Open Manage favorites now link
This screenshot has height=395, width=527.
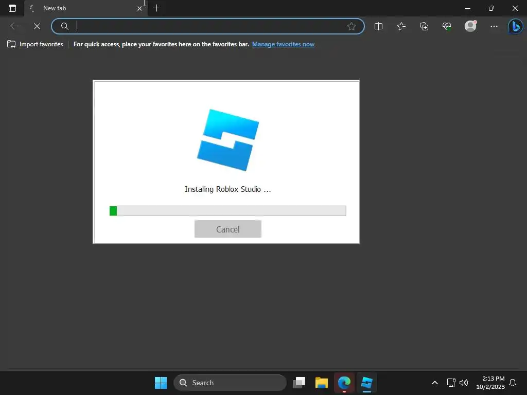(284, 44)
